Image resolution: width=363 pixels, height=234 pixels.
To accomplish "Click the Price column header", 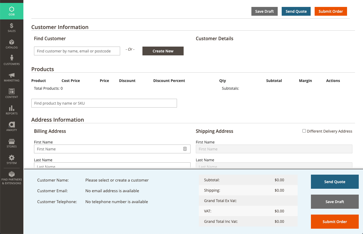I will pos(104,81).
